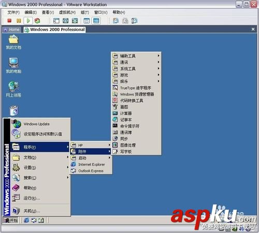Switch to the Home tab

click(x=12, y=30)
